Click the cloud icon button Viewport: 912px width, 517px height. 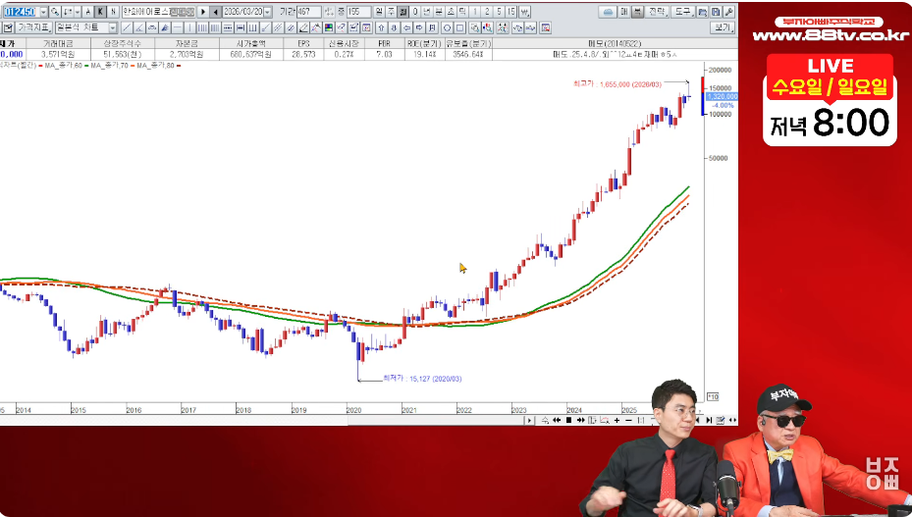[608, 12]
